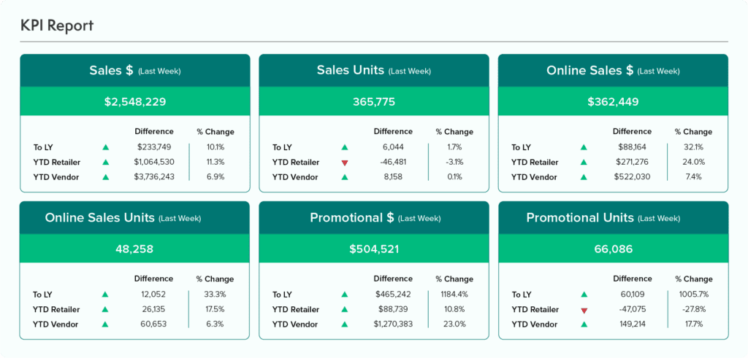Click the $3,736,243 YTD Vendor difference
748x358 pixels.
click(x=154, y=176)
